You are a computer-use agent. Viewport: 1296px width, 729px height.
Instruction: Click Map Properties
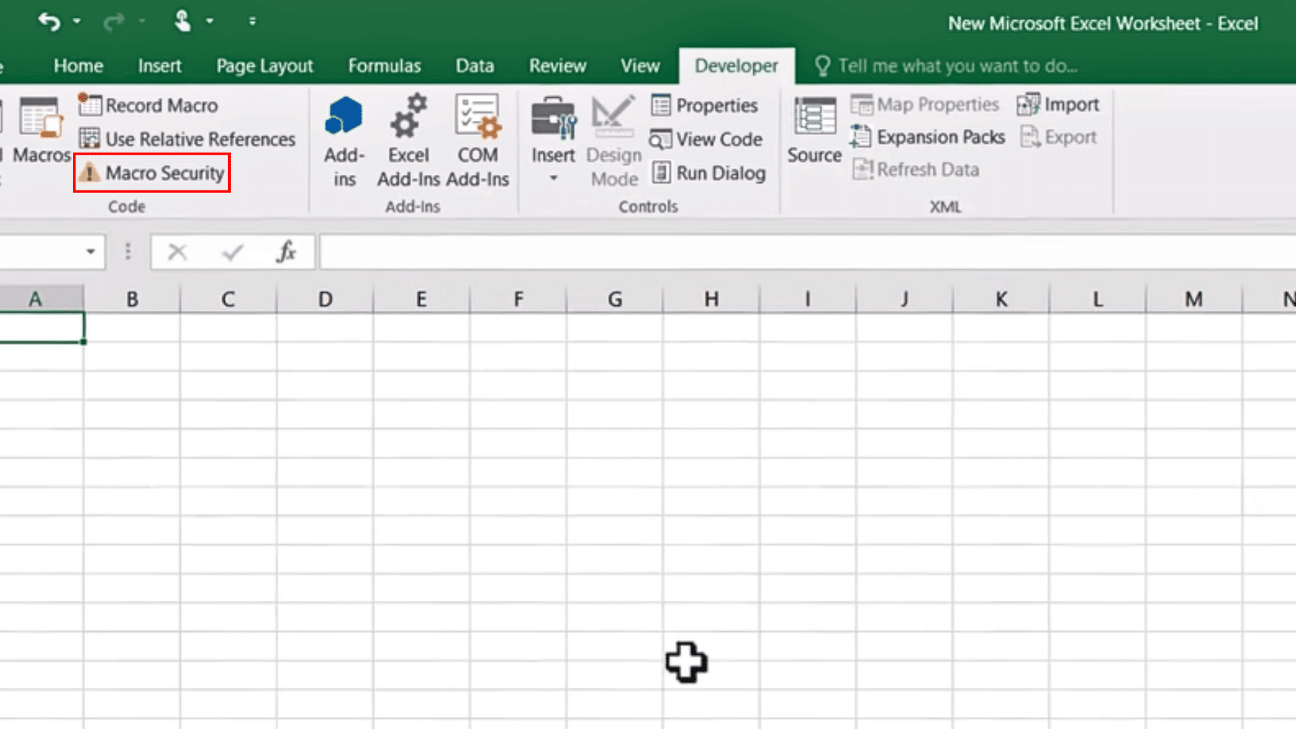(x=924, y=105)
